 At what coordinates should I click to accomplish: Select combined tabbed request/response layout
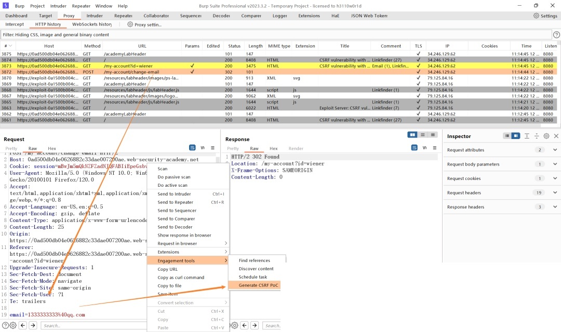[x=433, y=135]
